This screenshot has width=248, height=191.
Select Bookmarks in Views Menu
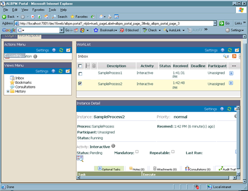coord(23,82)
